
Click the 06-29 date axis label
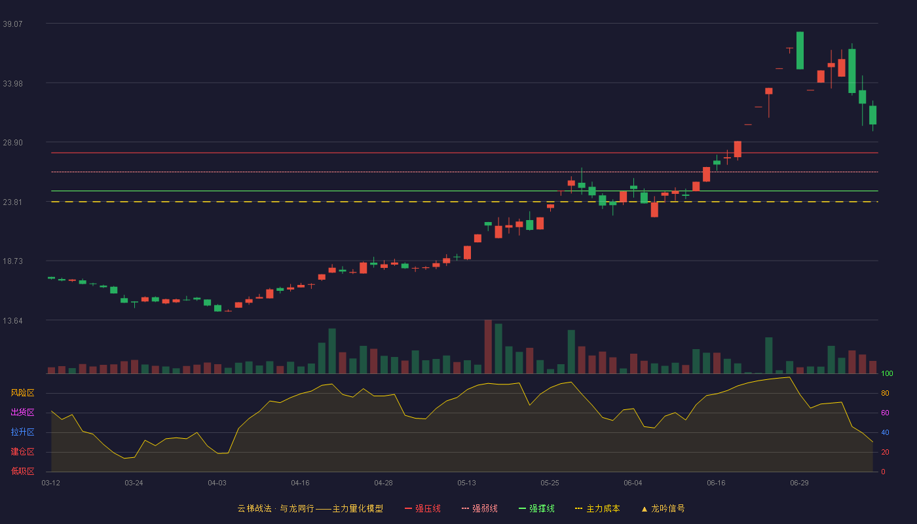(x=799, y=483)
